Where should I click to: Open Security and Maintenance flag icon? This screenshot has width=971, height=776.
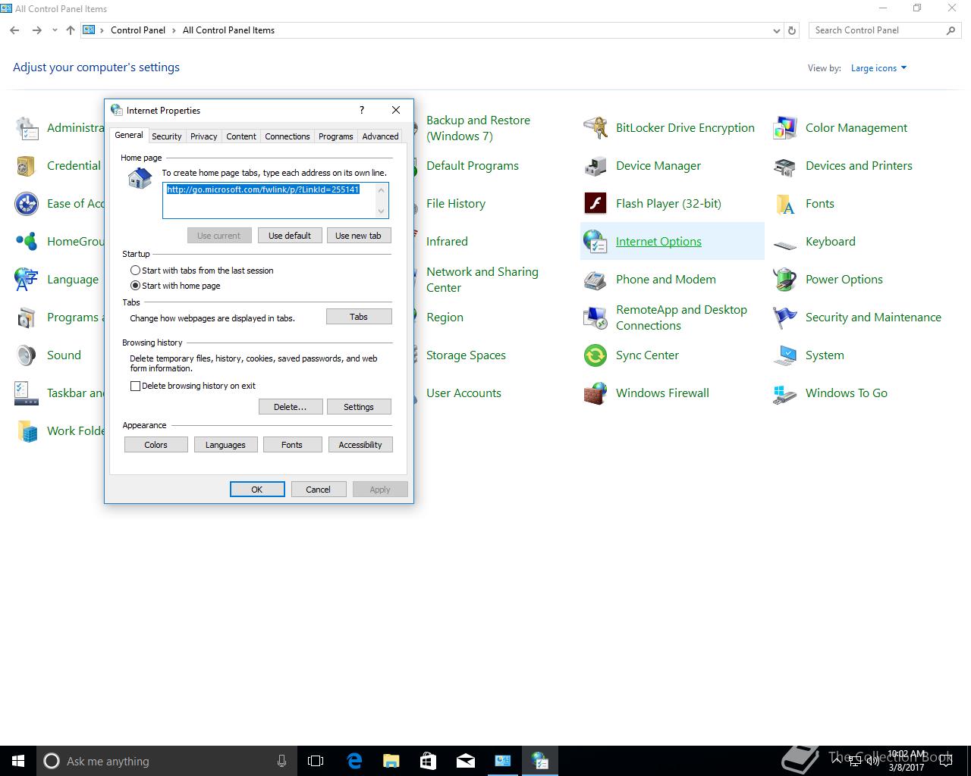(x=785, y=318)
